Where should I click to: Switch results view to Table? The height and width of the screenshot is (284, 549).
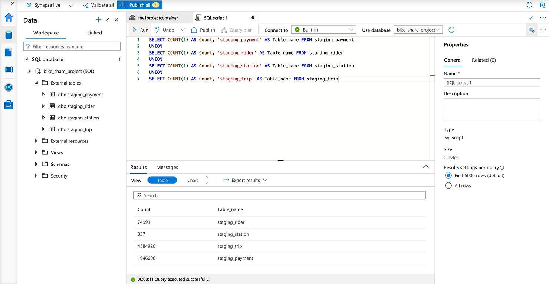tap(162, 180)
